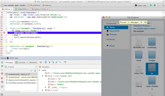Select the elemData.handle.eventHandle() frame

point(21,83)
